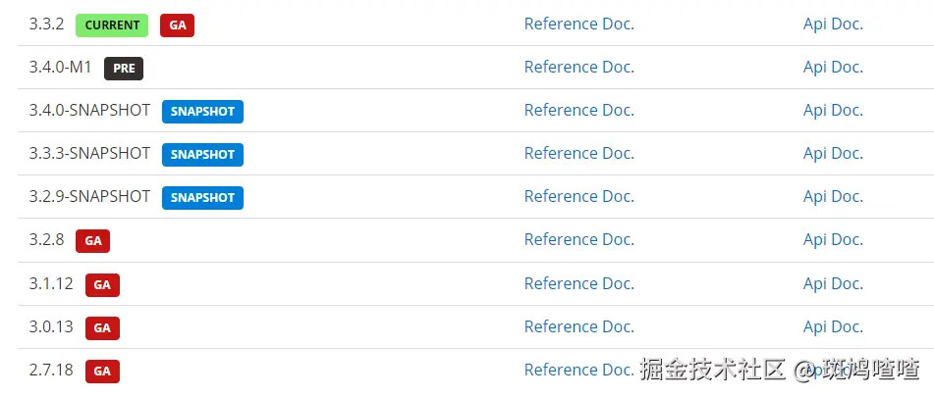This screenshot has height=397, width=934.
Task: Open Reference Doc. for version 3.3.2
Action: click(578, 24)
